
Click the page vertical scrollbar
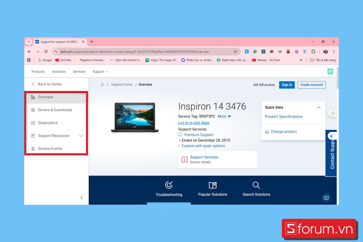coord(338,77)
